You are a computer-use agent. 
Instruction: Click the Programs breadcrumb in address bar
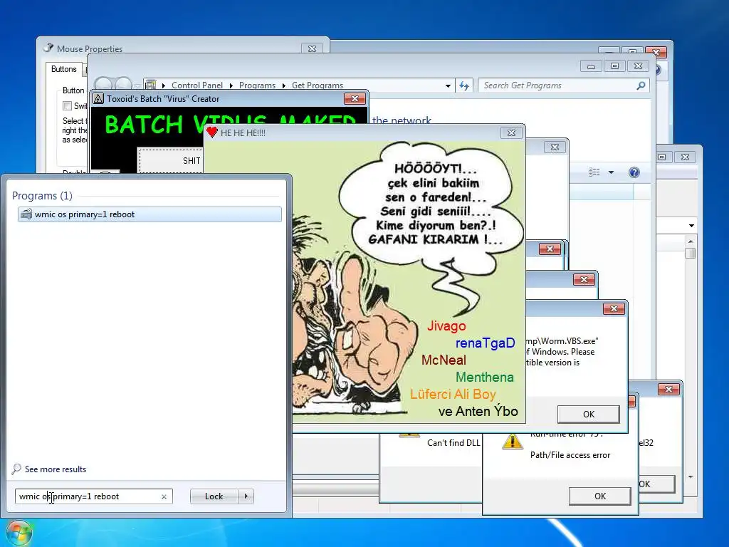coord(257,85)
